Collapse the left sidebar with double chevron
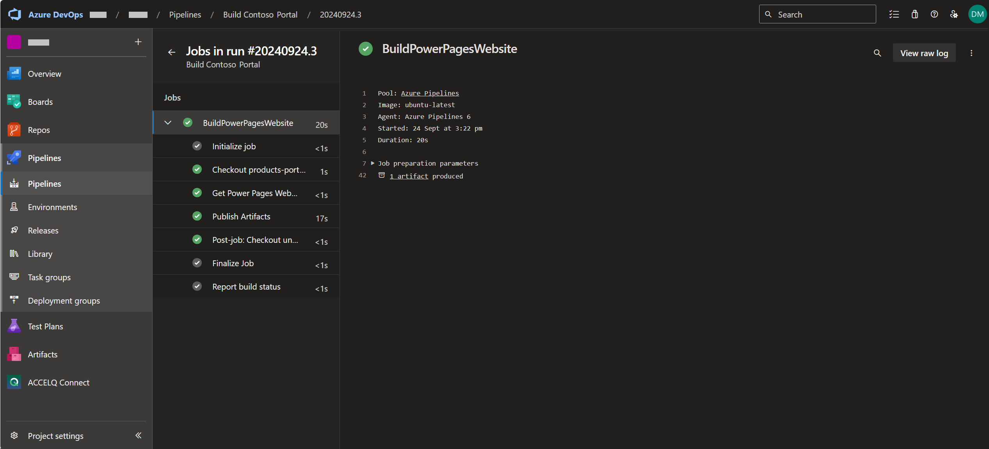Screen dimensions: 989x449 (138, 435)
